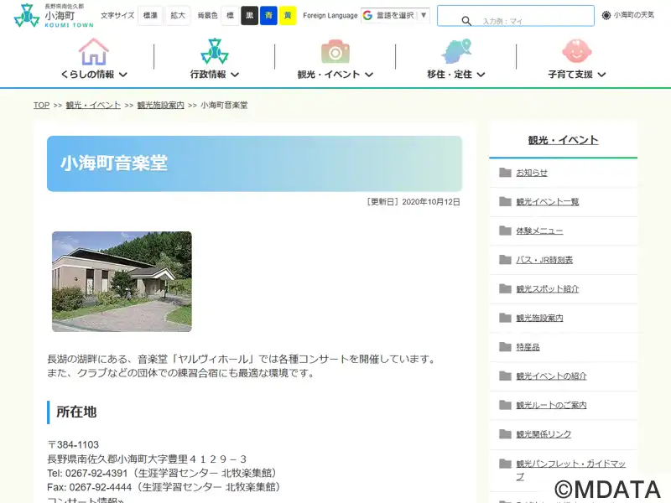Screen dimensions: 671x503
Task: Click the folder icon beside 観光イベント一覧
Action: point(506,201)
